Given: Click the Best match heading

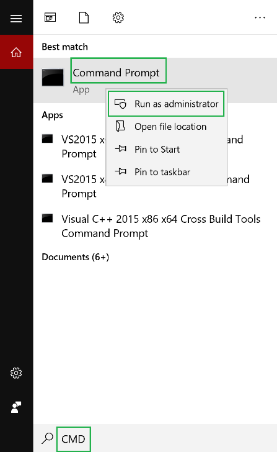Looking at the screenshot, I should (x=64, y=47).
